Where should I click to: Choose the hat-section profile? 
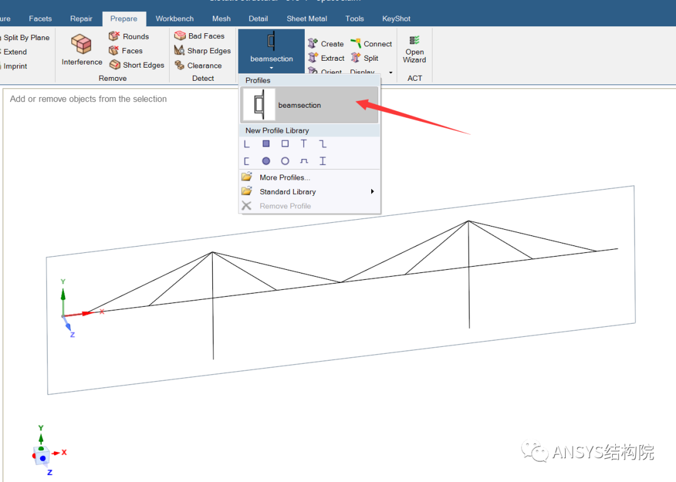pos(304,161)
